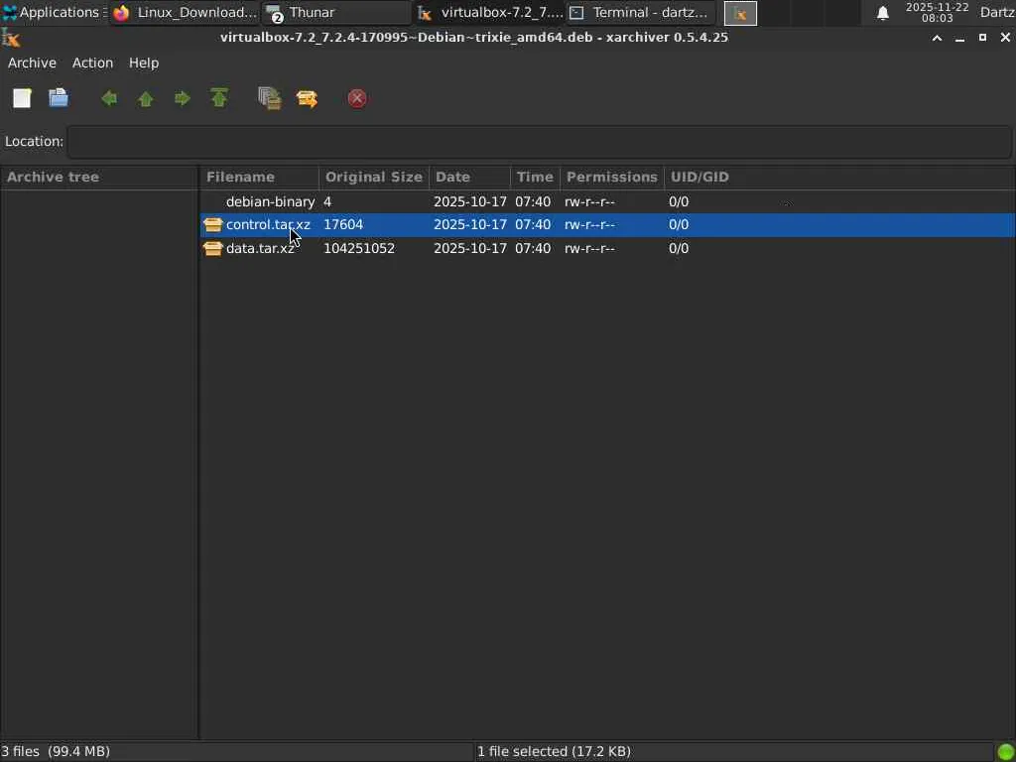Roll up the window using the up-arrow button

937,38
